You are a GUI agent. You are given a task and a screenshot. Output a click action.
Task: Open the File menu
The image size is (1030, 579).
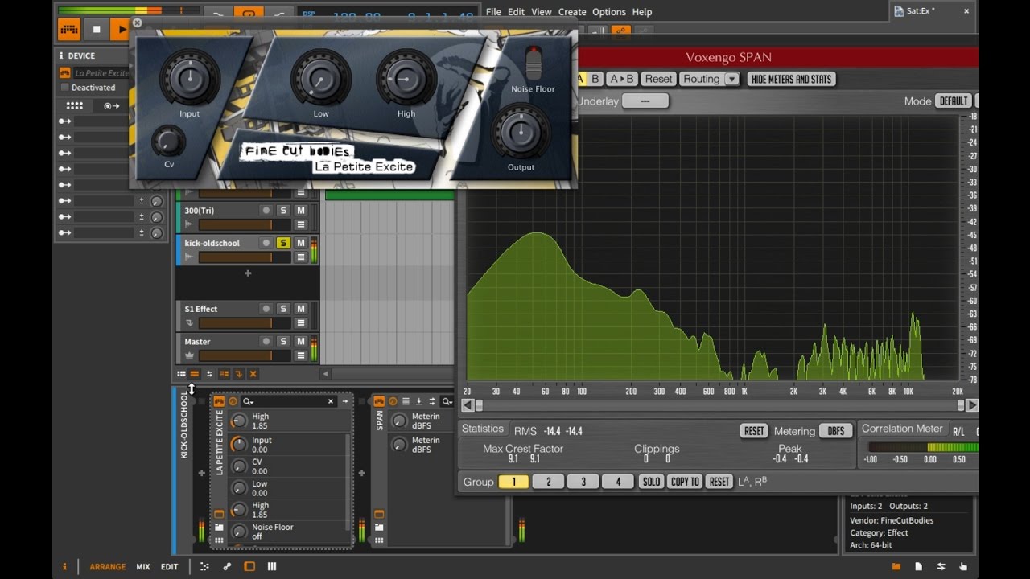click(493, 12)
